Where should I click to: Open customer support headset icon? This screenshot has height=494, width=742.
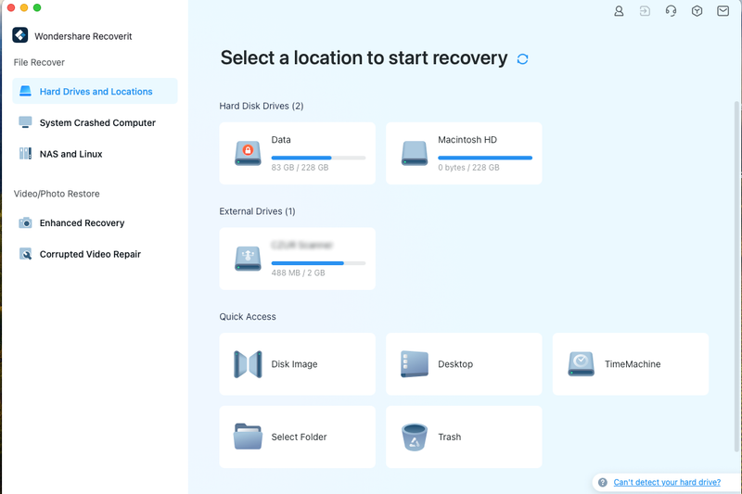coord(671,11)
